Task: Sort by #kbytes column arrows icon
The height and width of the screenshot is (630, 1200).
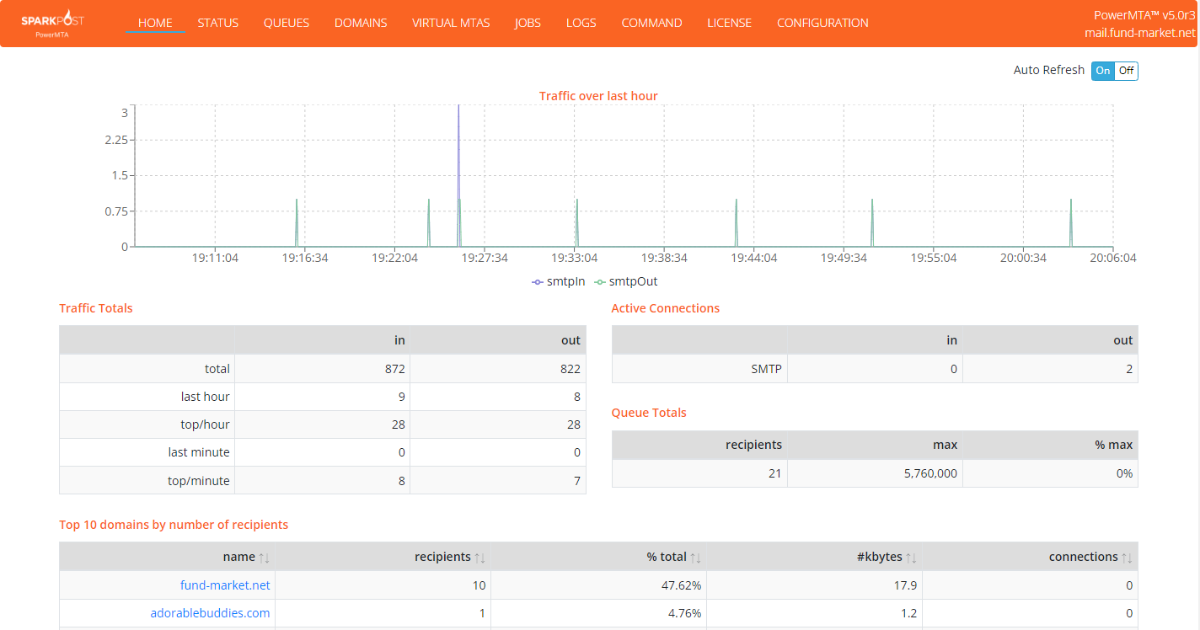Action: (912, 558)
